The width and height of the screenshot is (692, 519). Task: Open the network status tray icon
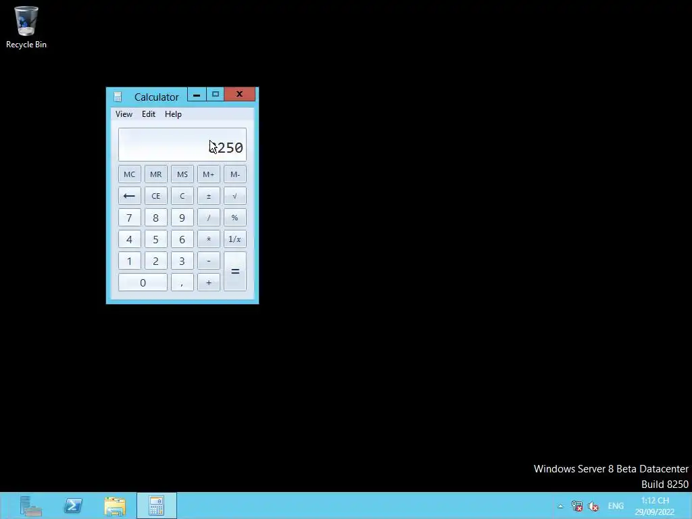pos(577,506)
